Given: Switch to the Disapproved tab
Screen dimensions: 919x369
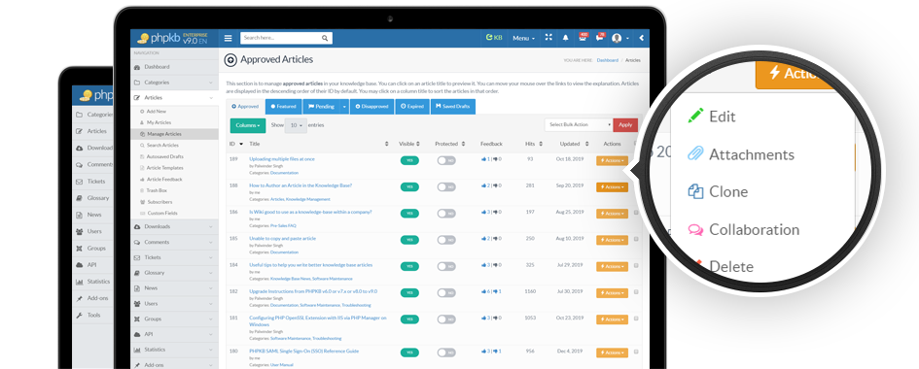Looking at the screenshot, I should tap(372, 107).
